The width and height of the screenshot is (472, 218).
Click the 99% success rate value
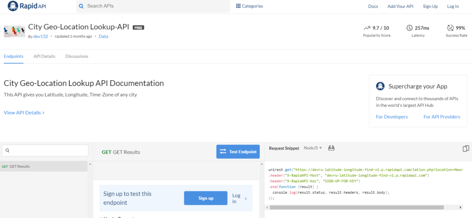point(460,28)
